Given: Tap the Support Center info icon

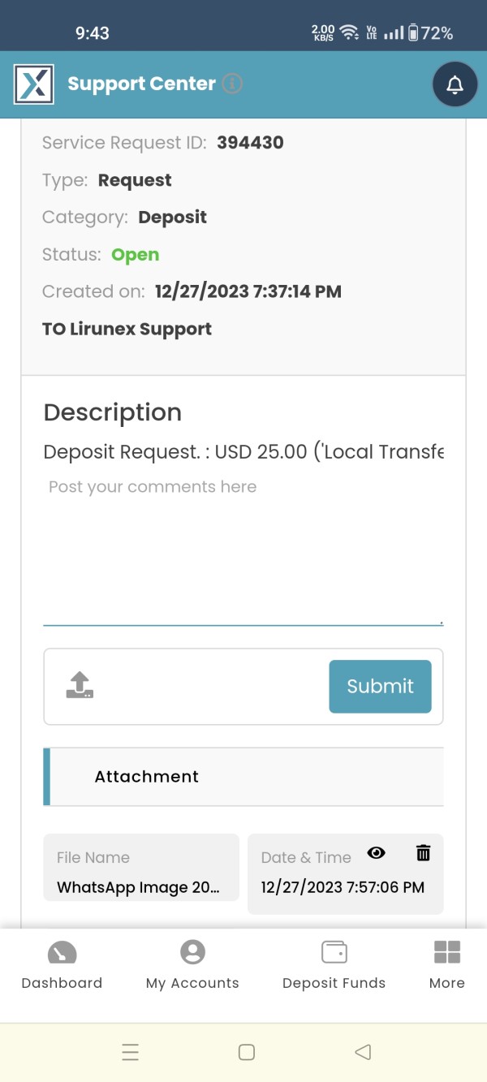Looking at the screenshot, I should [x=232, y=84].
